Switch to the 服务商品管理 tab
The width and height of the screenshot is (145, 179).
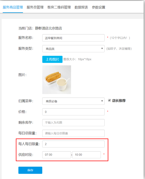[x=13, y=8]
